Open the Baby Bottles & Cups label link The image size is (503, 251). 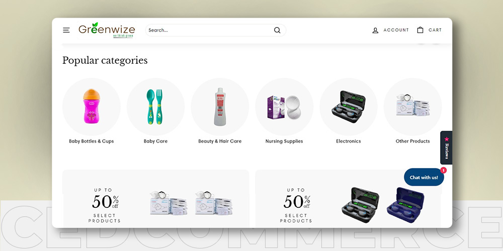tap(92, 141)
